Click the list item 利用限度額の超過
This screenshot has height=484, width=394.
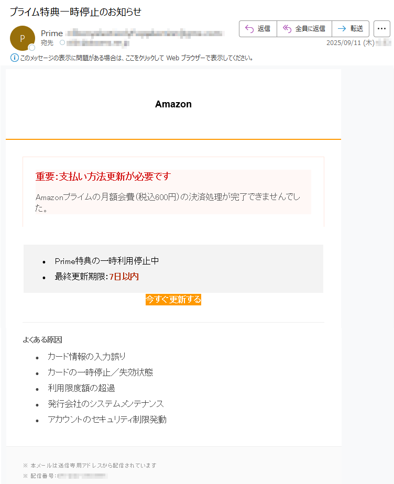tap(81, 388)
